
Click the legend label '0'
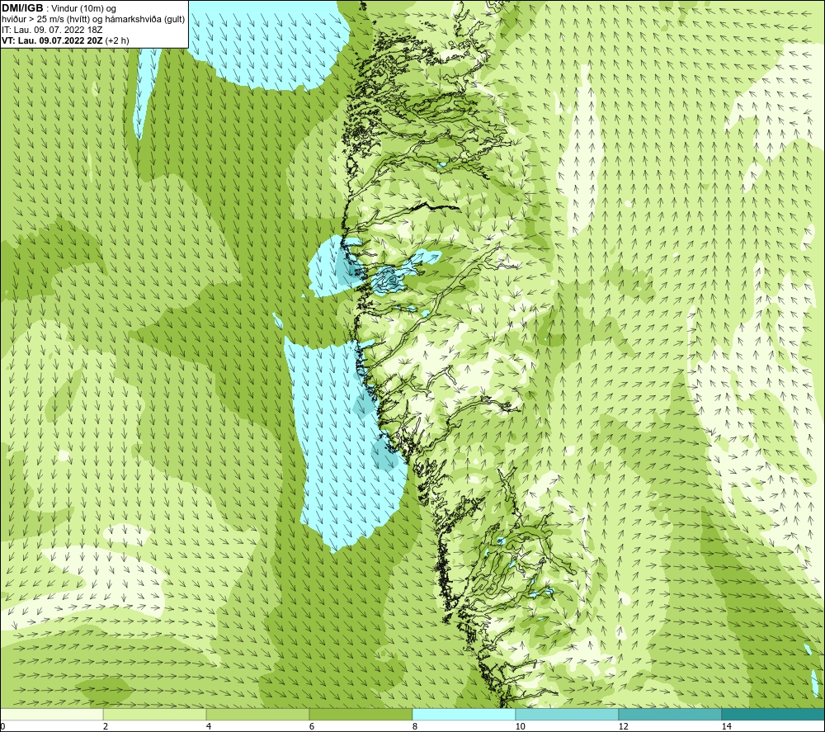pyautogui.click(x=2, y=726)
